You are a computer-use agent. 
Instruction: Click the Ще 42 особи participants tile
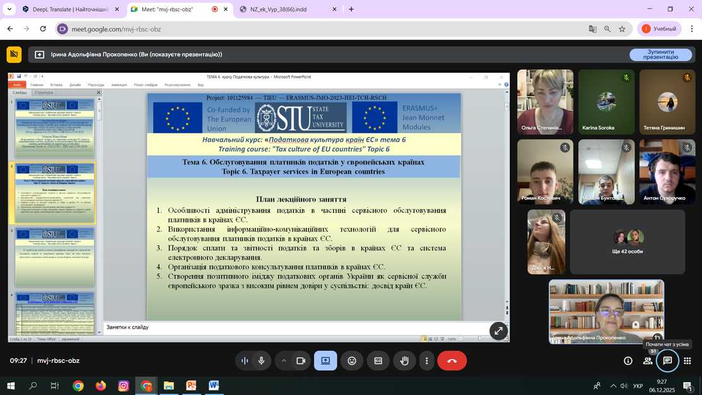[627, 242]
